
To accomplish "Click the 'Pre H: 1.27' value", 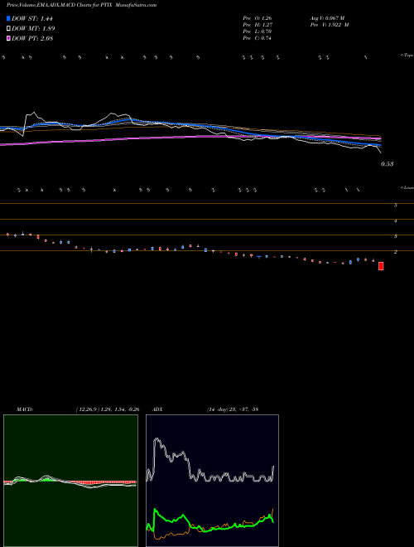I will tap(258, 25).
